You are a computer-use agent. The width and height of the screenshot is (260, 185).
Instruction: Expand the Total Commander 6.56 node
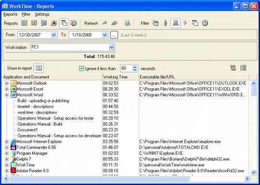coord(7,147)
